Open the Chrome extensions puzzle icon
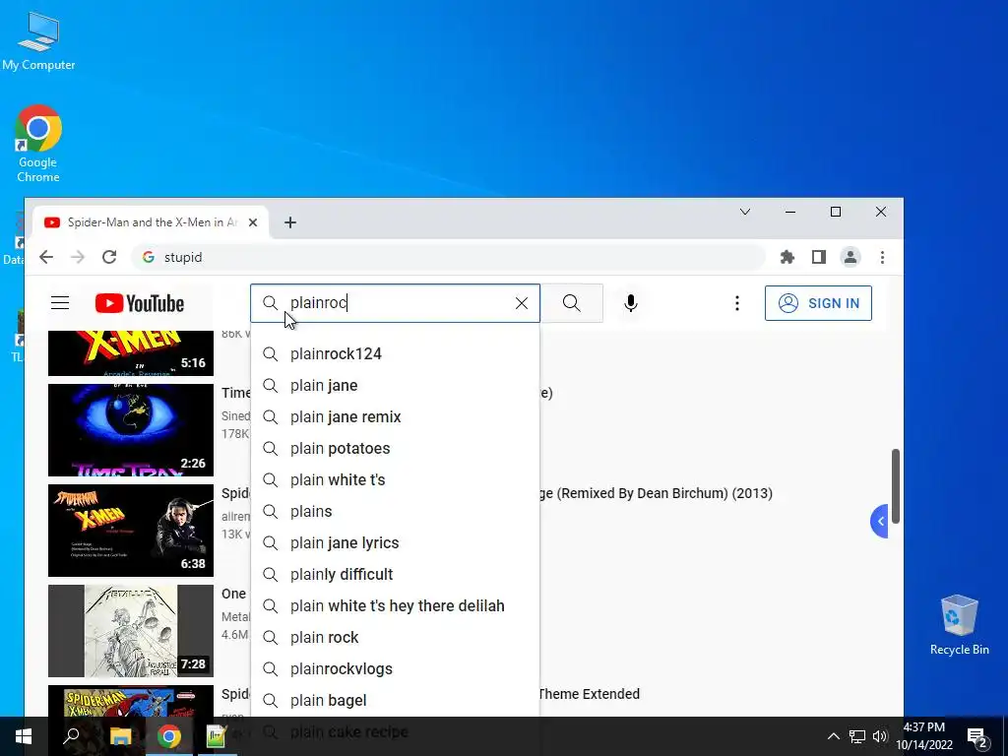This screenshot has height=756, width=1008. click(787, 257)
